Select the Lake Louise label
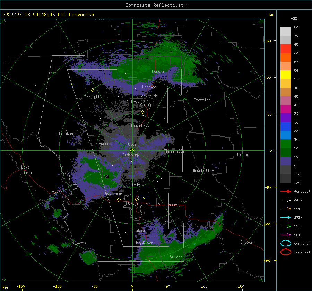 coord(27,170)
